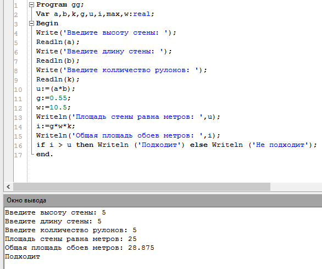Click 'u:=(a*b);' assignment line
Image resolution: width=322 pixels, height=269 pixels.
click(55, 89)
